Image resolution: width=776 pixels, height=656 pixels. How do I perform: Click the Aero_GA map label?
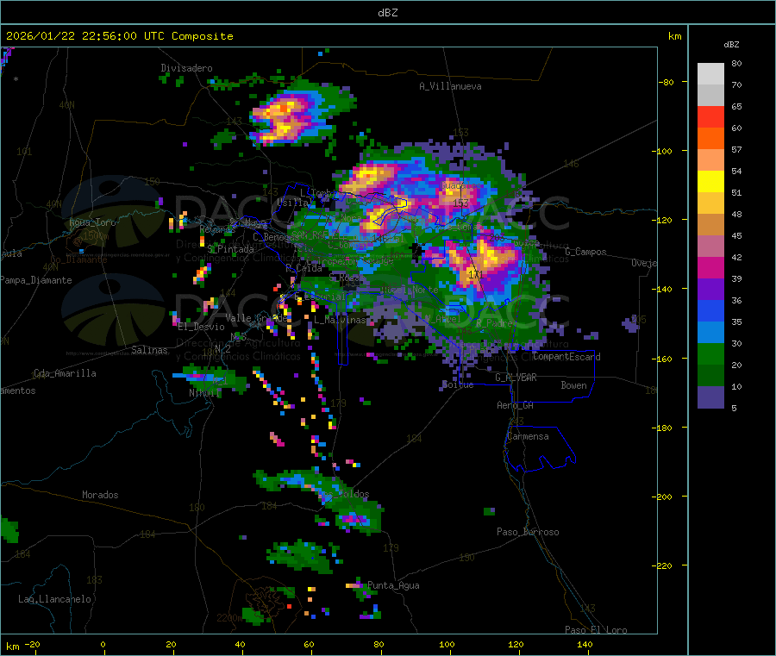tap(516, 405)
